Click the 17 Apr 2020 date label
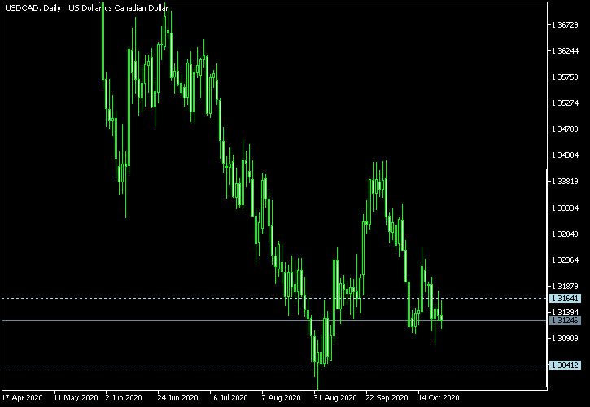The image size is (590, 407). click(x=23, y=397)
